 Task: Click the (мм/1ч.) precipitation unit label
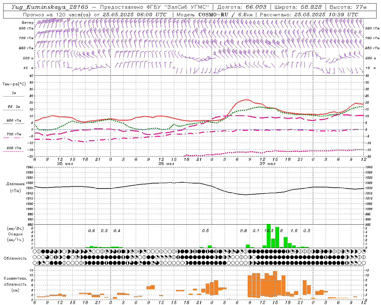(15, 240)
